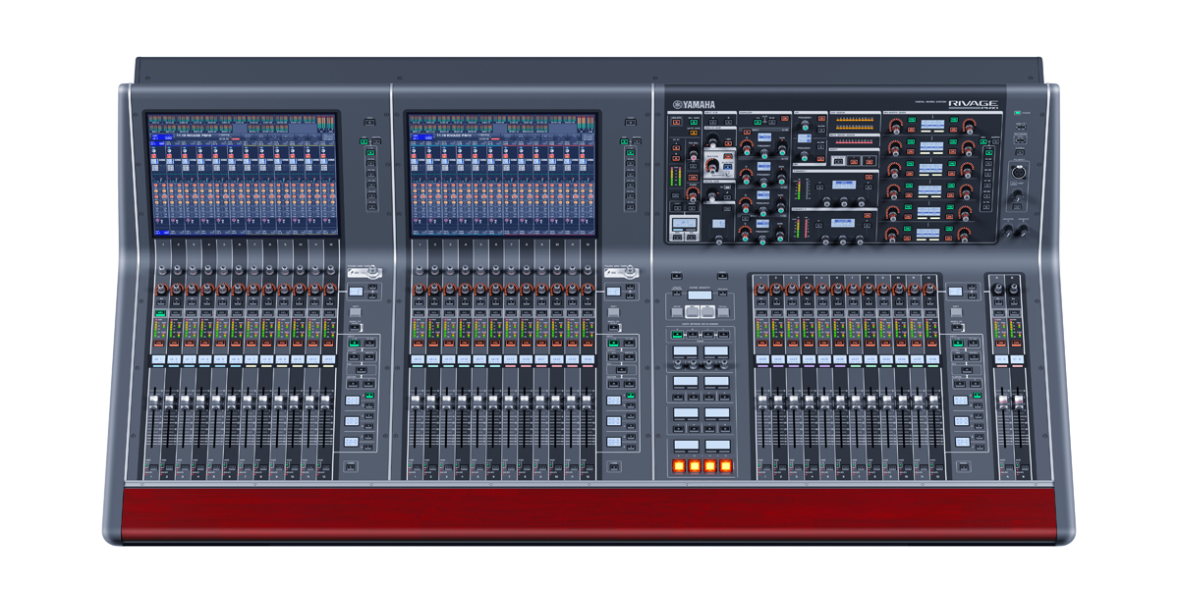
Task: Select the right bay strip 1 encoder knob
Action: (x=760, y=290)
